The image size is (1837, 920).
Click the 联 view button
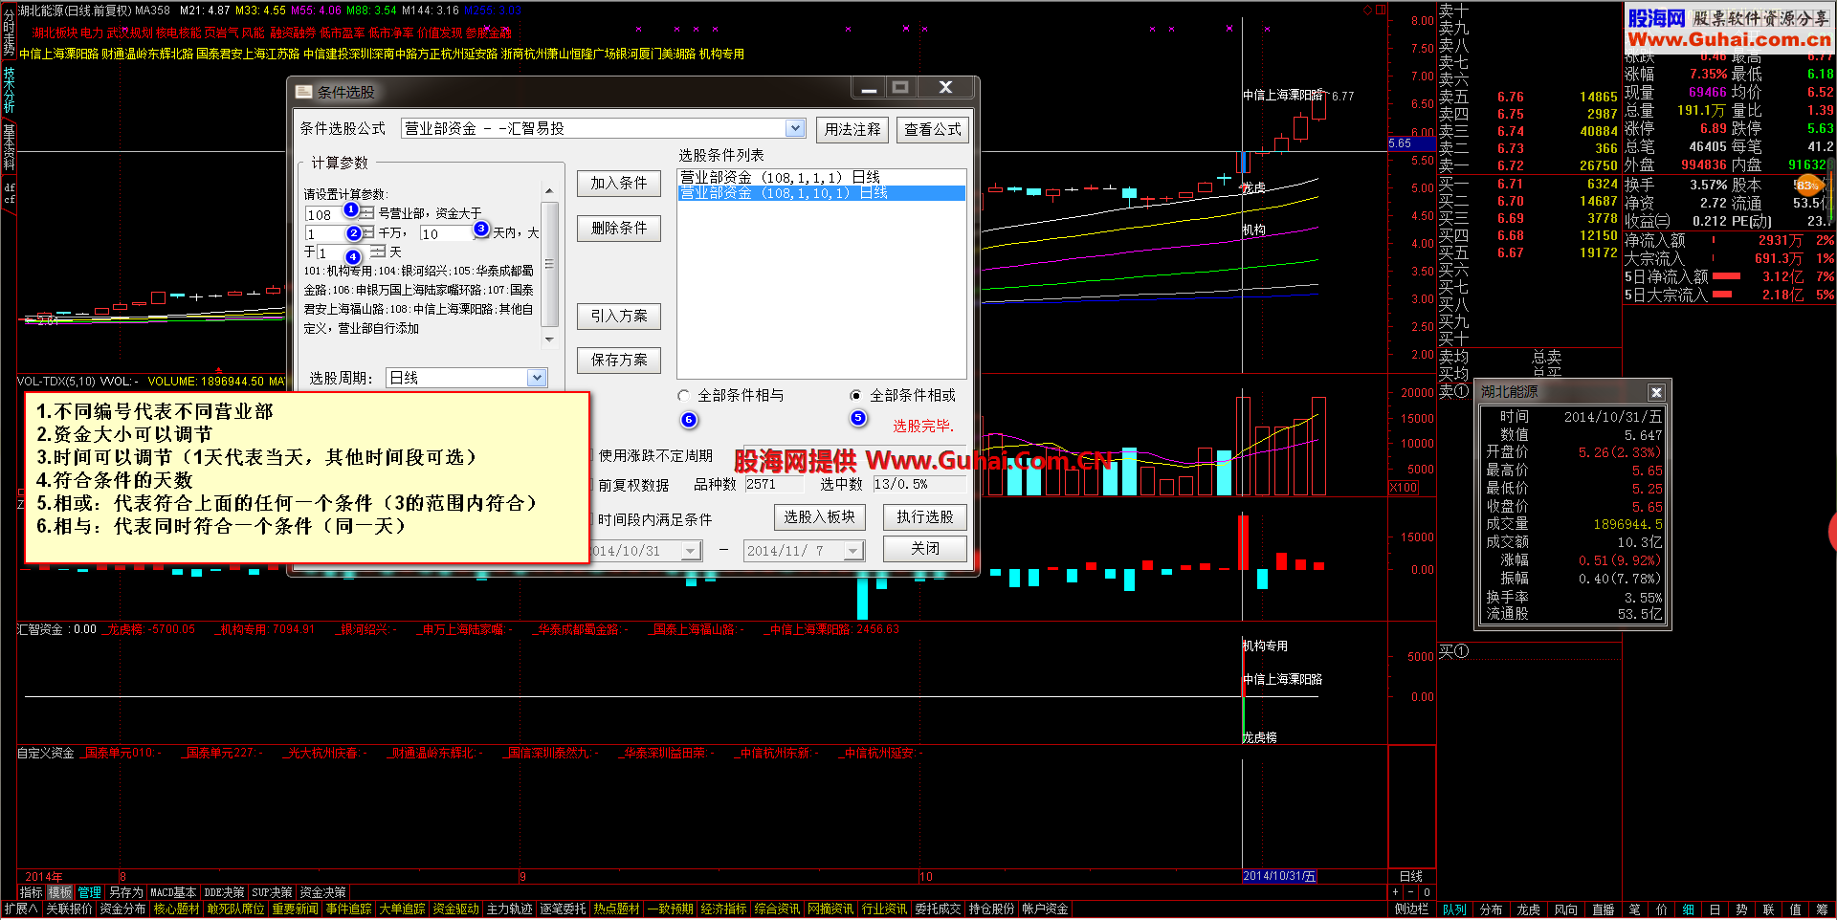(x=1769, y=909)
